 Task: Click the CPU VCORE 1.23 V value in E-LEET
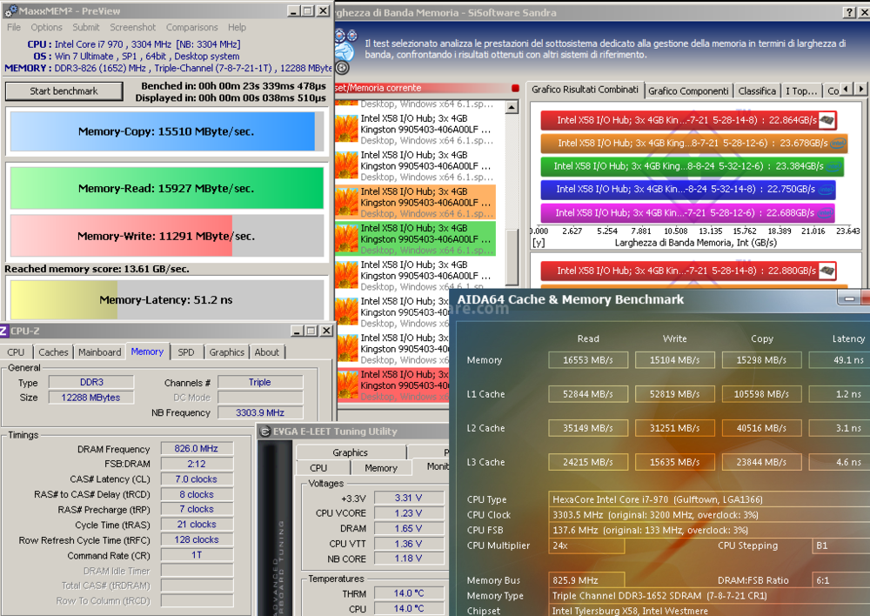[408, 513]
